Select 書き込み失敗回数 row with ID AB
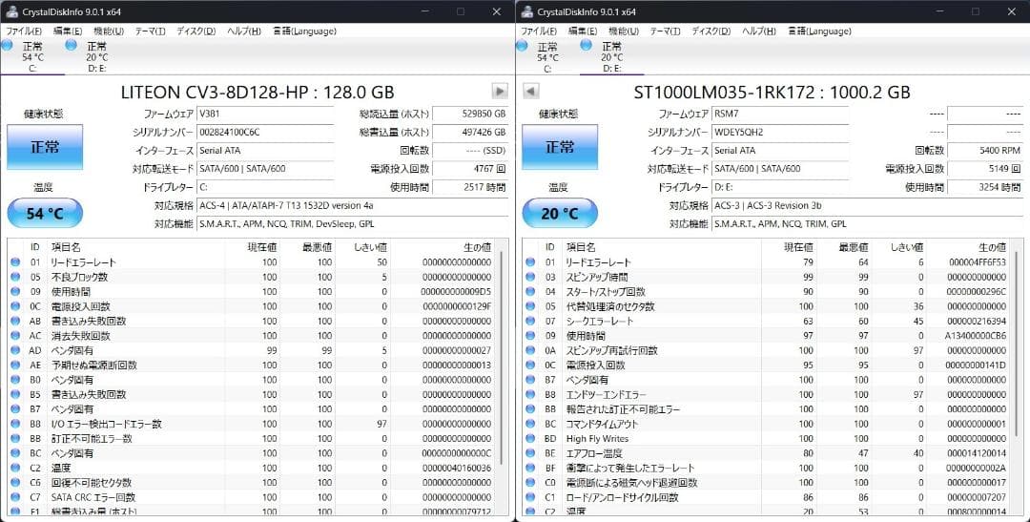Image resolution: width=1030 pixels, height=522 pixels. (252, 321)
